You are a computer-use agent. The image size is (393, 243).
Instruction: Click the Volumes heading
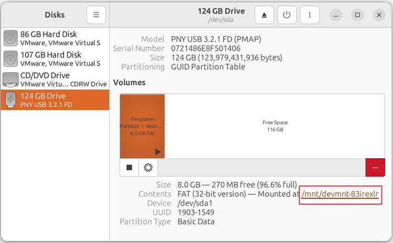coord(129,82)
